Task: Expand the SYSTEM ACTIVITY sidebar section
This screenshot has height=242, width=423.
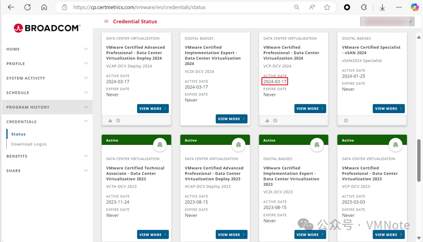Action: coord(47,78)
